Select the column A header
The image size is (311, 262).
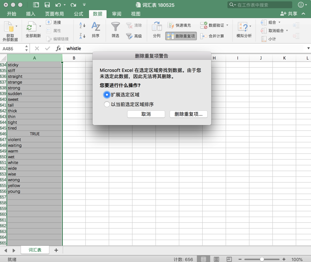coord(35,58)
